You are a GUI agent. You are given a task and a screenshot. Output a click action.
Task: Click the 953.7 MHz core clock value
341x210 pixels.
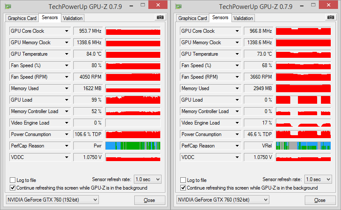(x=88, y=31)
